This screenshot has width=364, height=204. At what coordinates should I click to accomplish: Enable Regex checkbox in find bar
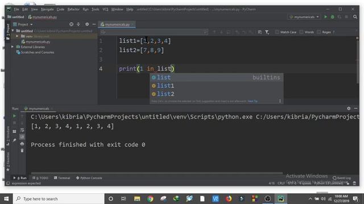pyautogui.click(x=319, y=32)
